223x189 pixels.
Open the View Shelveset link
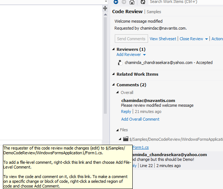click(x=163, y=39)
